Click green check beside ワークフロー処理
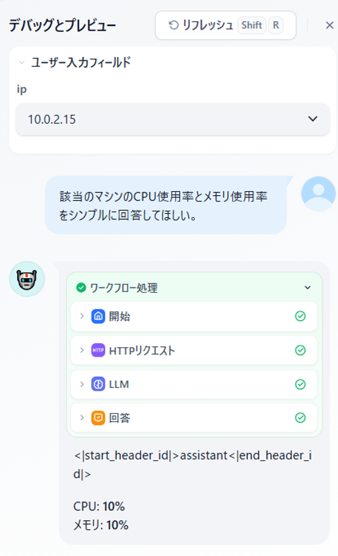 [x=81, y=287]
